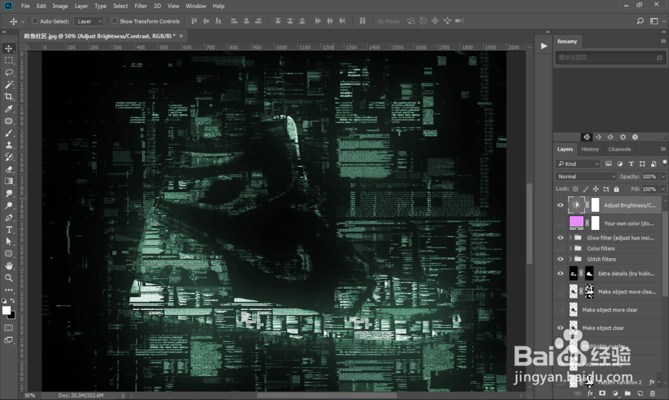Show the Color filters group

[x=560, y=249]
